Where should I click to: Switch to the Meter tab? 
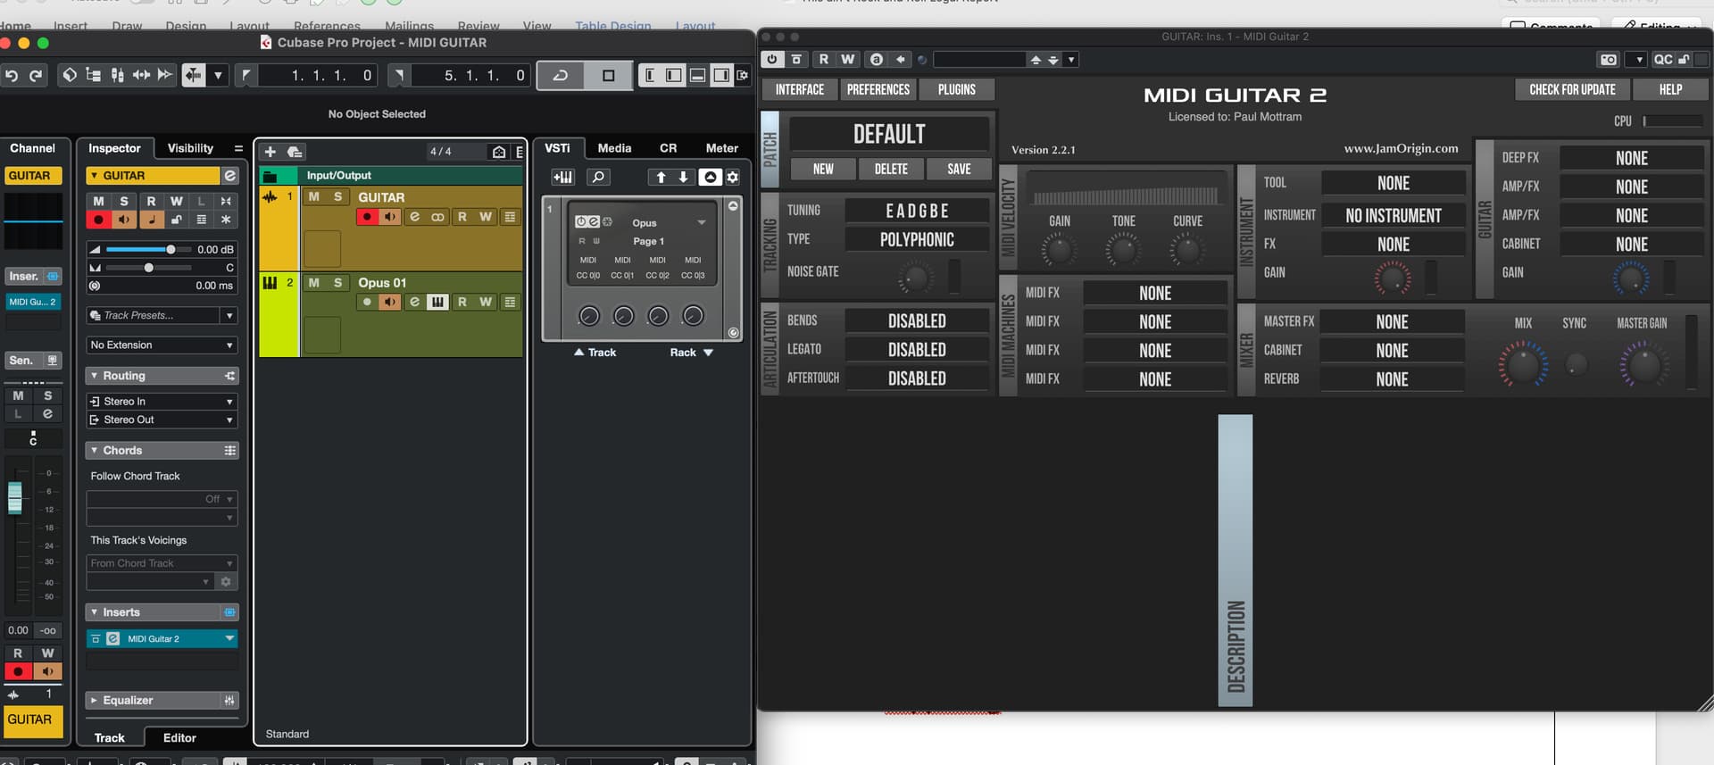pos(721,148)
